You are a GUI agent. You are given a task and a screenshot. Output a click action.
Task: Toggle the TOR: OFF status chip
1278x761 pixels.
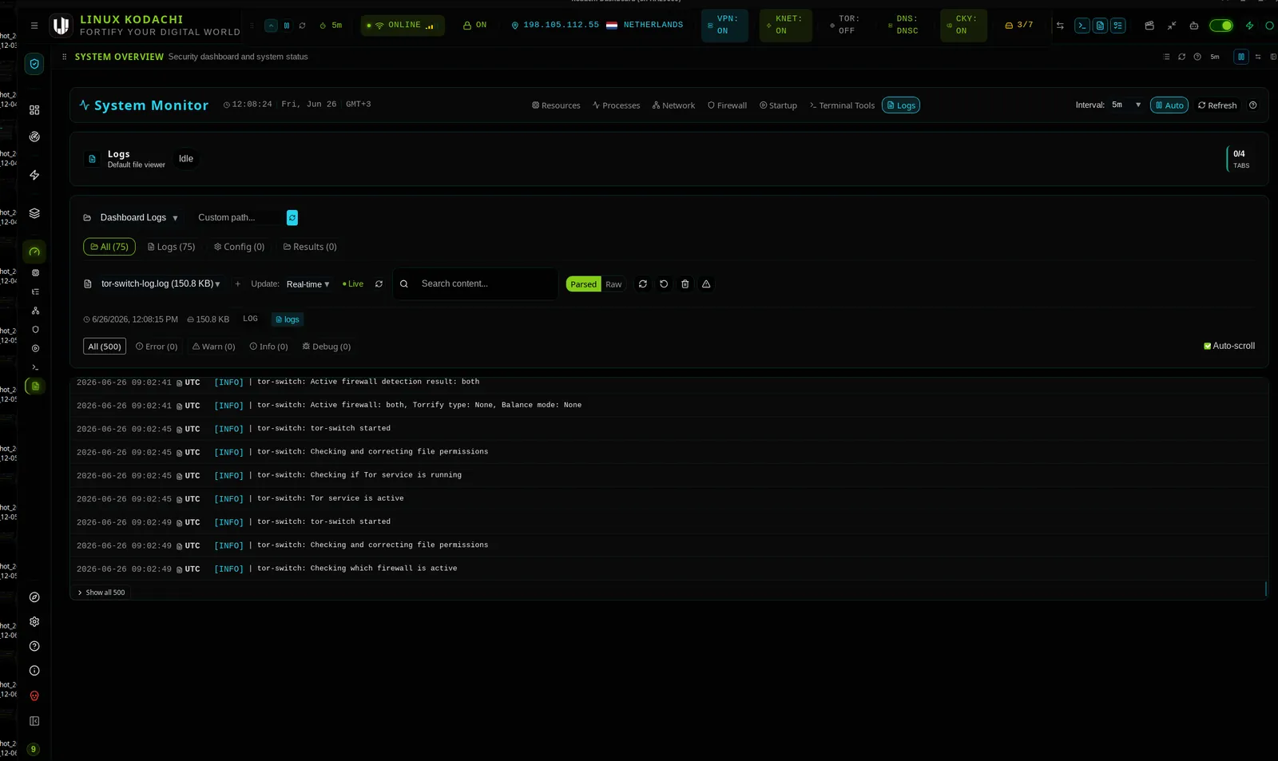(x=845, y=26)
